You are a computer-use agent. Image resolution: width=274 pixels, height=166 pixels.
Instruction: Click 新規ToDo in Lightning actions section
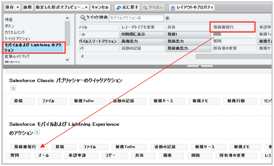pos(129,147)
